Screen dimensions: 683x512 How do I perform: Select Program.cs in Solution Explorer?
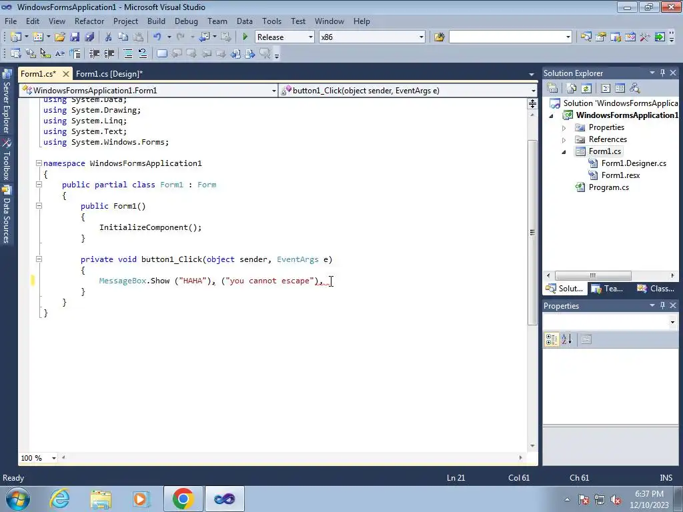tap(608, 187)
